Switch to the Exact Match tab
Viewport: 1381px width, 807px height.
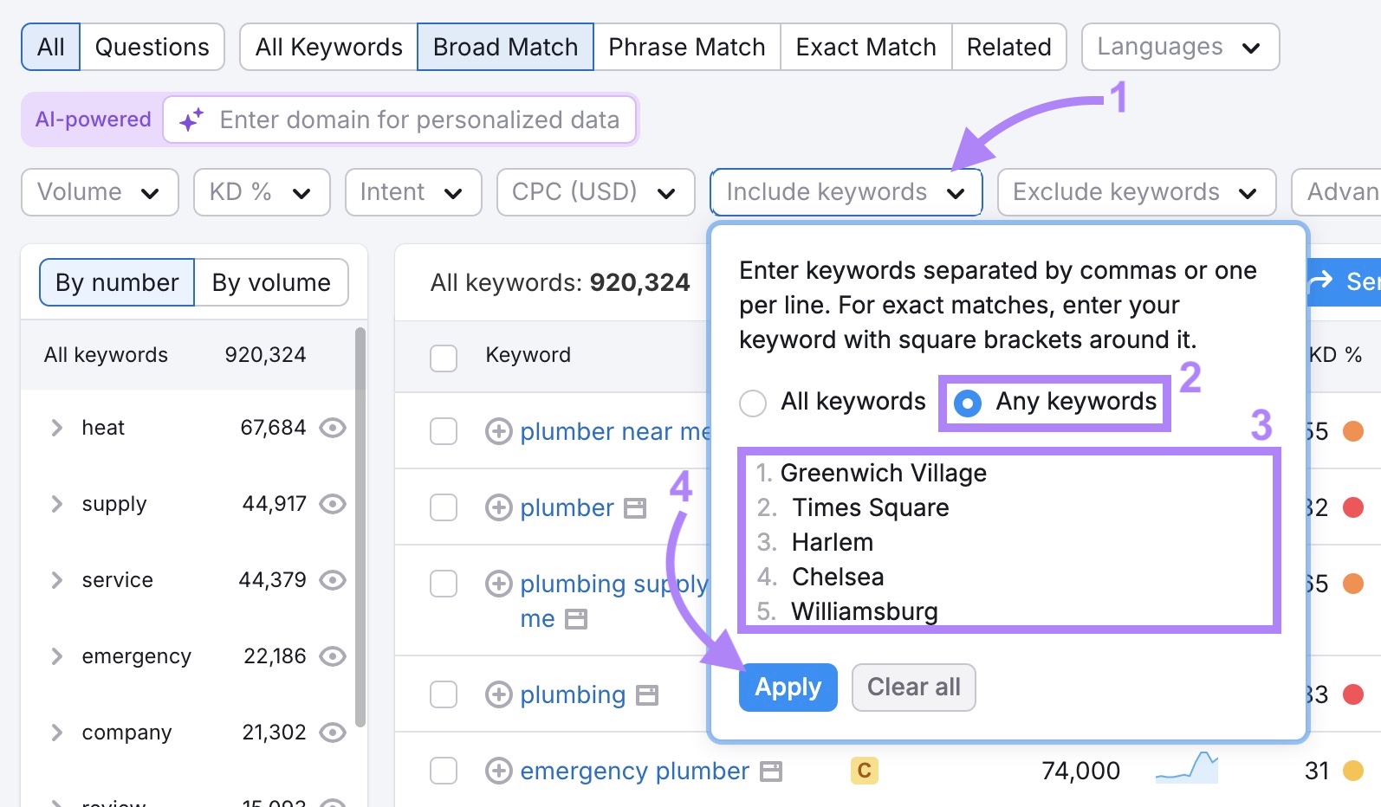click(x=864, y=47)
